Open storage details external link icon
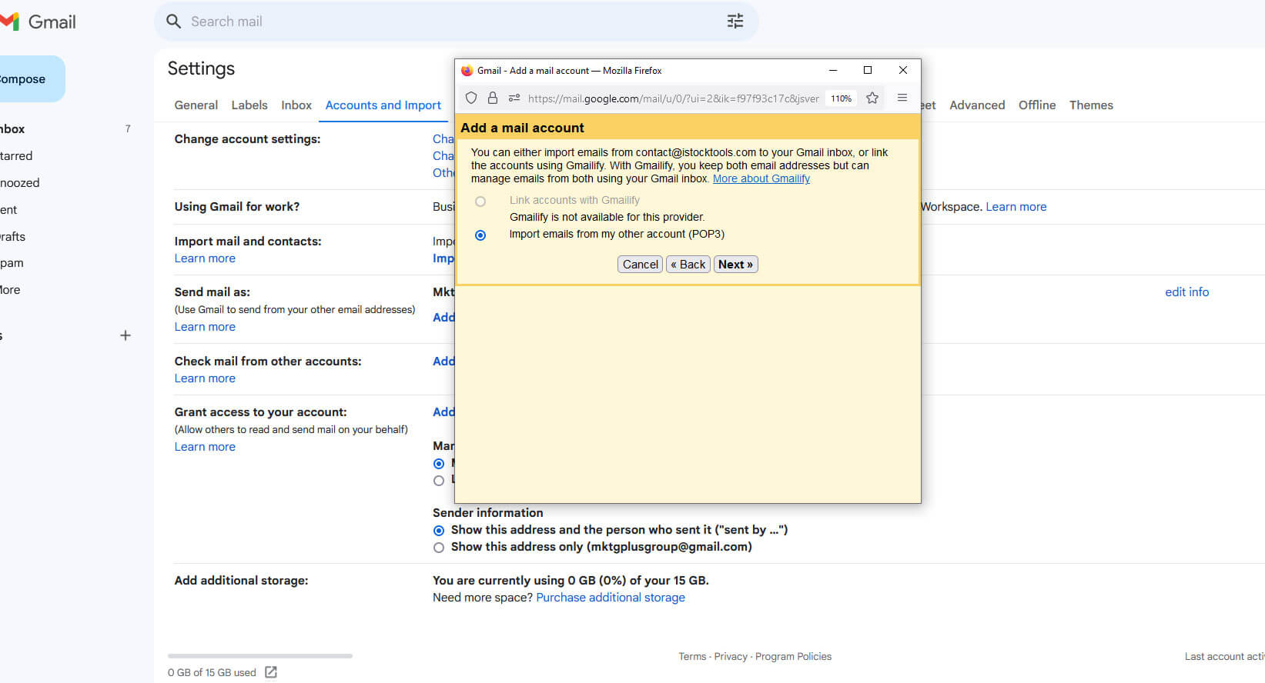The image size is (1265, 683). click(270, 672)
